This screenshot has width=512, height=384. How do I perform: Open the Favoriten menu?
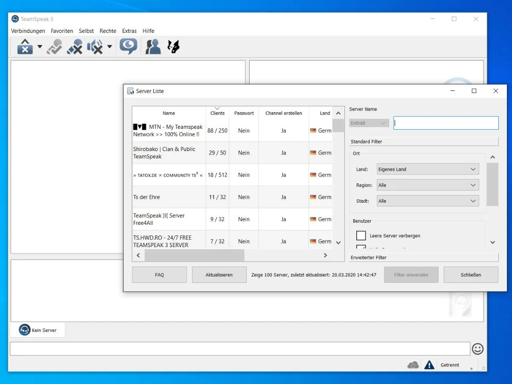click(x=62, y=31)
